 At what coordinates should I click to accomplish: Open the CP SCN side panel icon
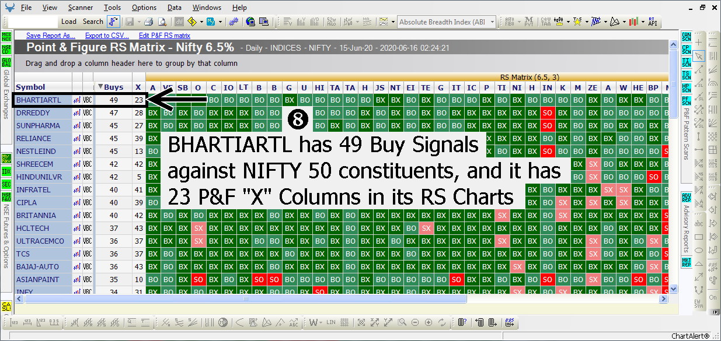tap(687, 51)
